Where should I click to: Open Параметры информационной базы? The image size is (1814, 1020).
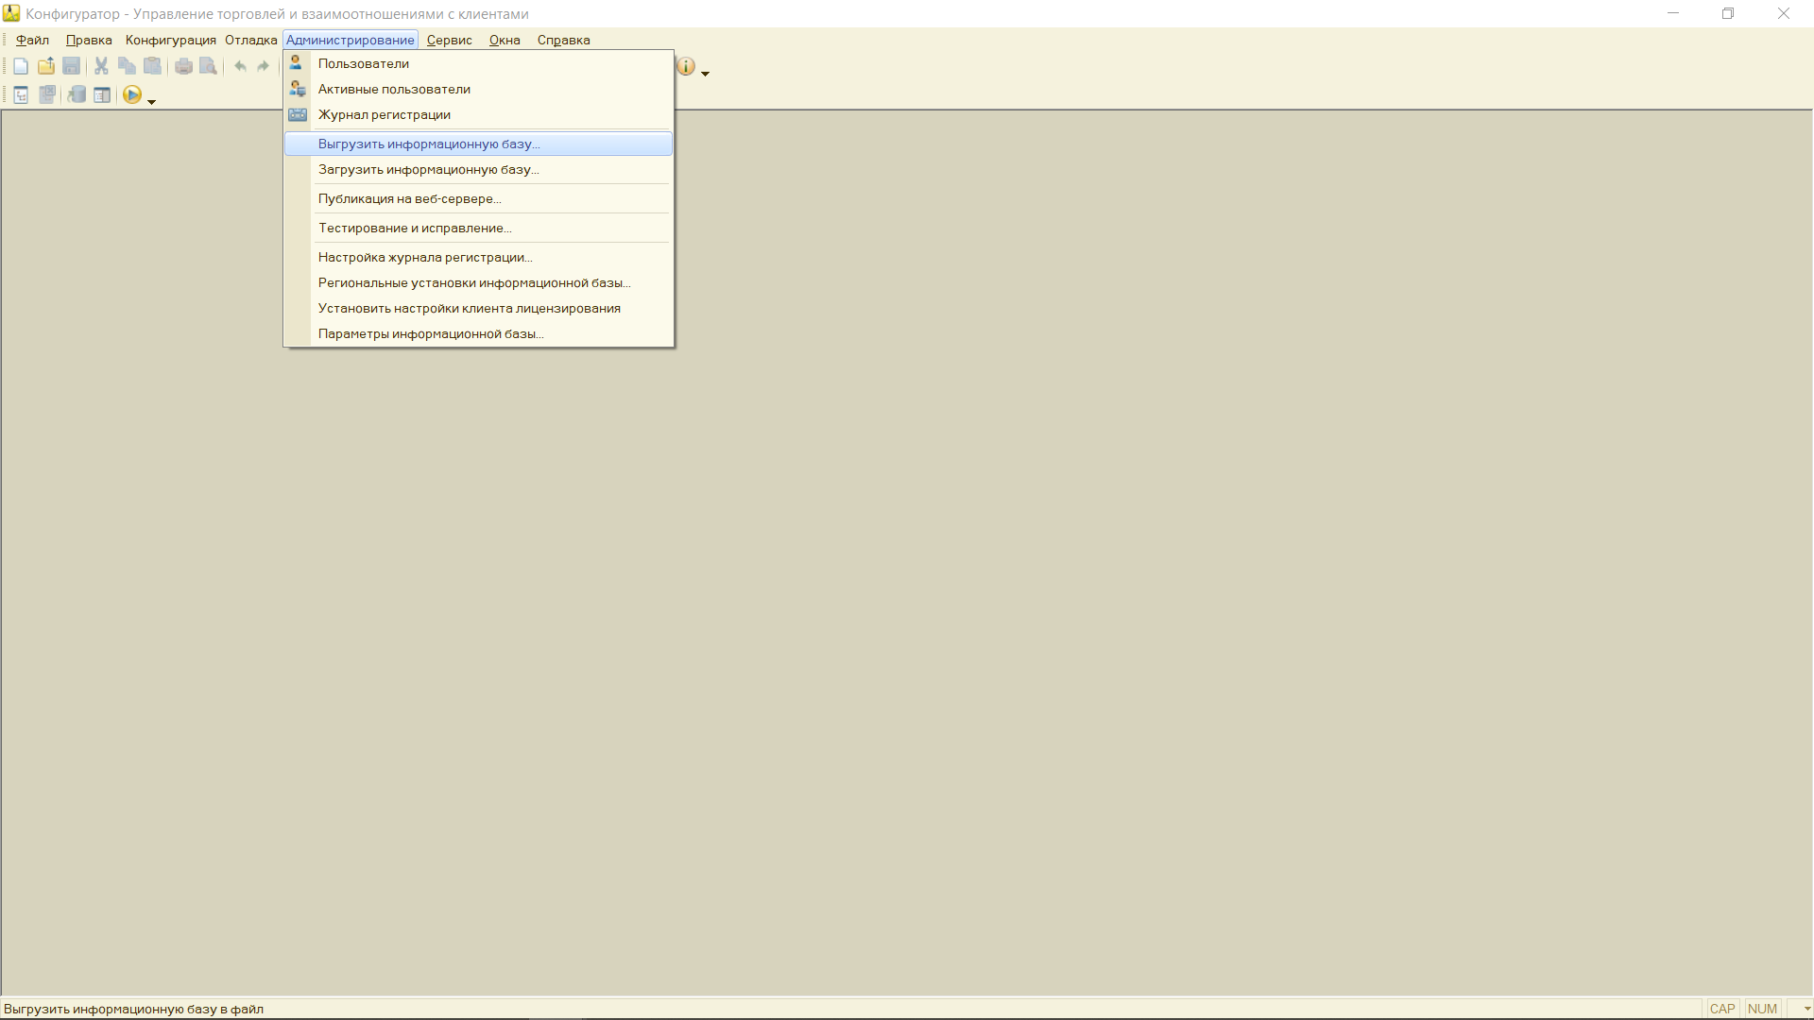pyautogui.click(x=478, y=333)
